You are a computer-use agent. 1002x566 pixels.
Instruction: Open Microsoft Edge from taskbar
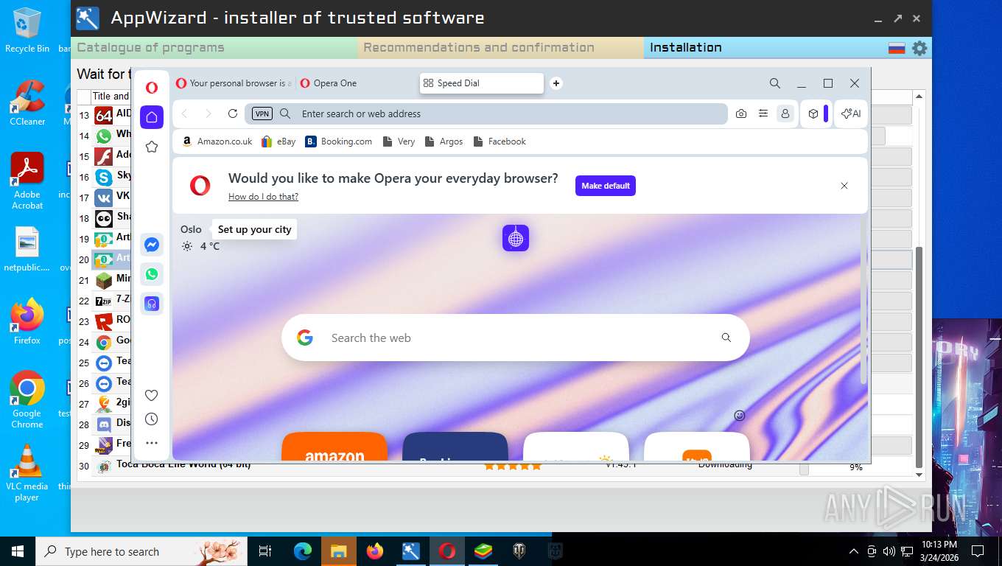[x=303, y=551]
